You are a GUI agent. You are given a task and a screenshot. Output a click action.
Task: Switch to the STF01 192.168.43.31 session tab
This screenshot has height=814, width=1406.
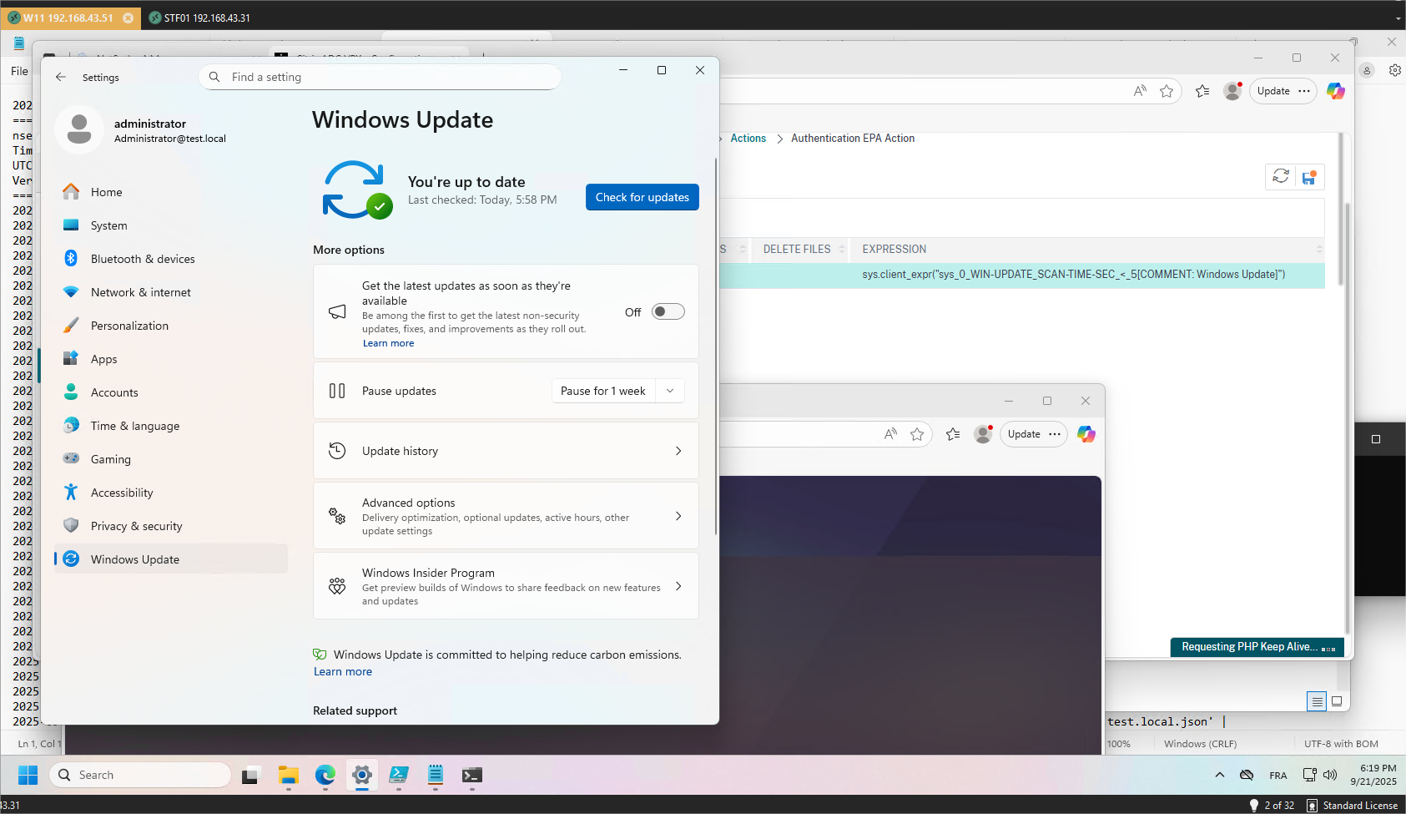click(200, 18)
